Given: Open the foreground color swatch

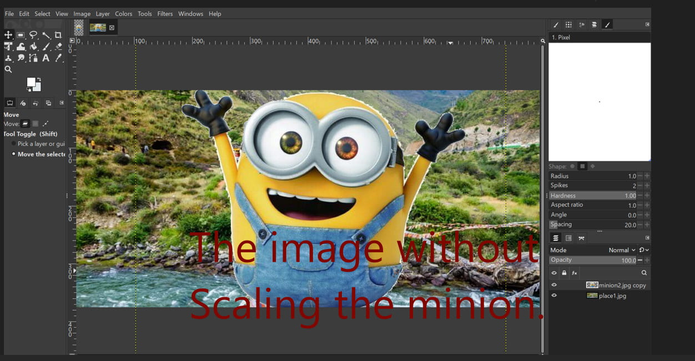Looking at the screenshot, I should [32, 82].
